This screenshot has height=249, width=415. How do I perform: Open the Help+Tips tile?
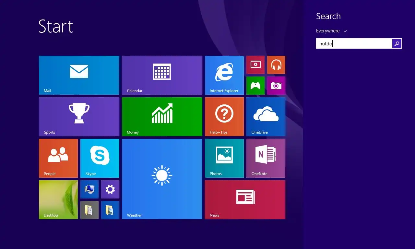click(x=224, y=117)
